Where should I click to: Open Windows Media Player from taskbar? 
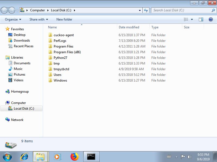(x=57, y=157)
